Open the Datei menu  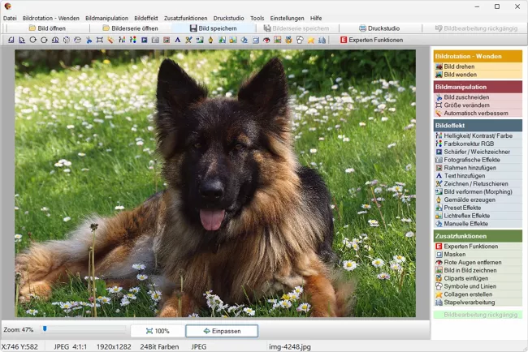coord(10,18)
